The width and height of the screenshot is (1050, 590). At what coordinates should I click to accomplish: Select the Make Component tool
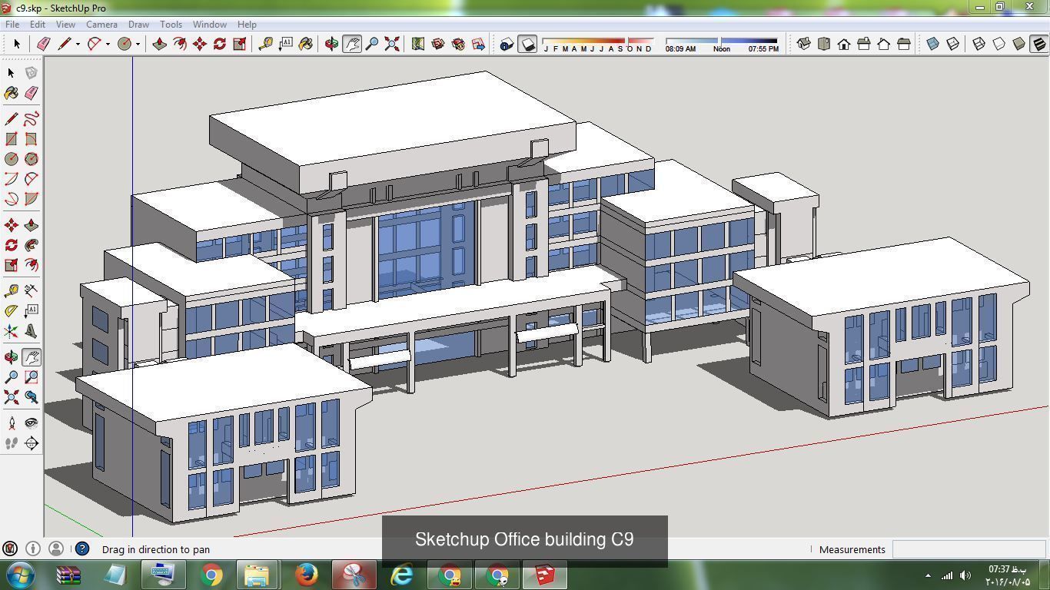[31, 72]
